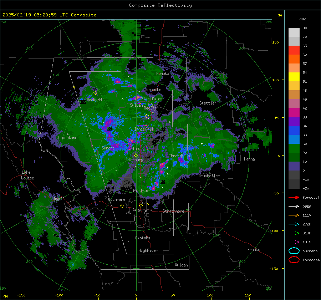Click the yellow 51-54 dBZ color swatch

[294, 77]
